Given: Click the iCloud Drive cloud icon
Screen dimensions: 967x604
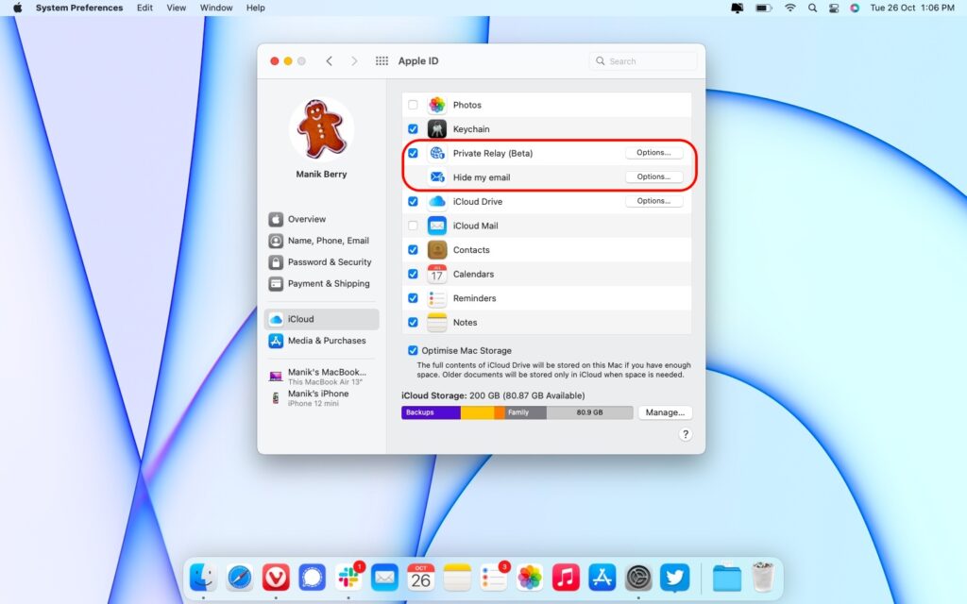Looking at the screenshot, I should tap(436, 201).
